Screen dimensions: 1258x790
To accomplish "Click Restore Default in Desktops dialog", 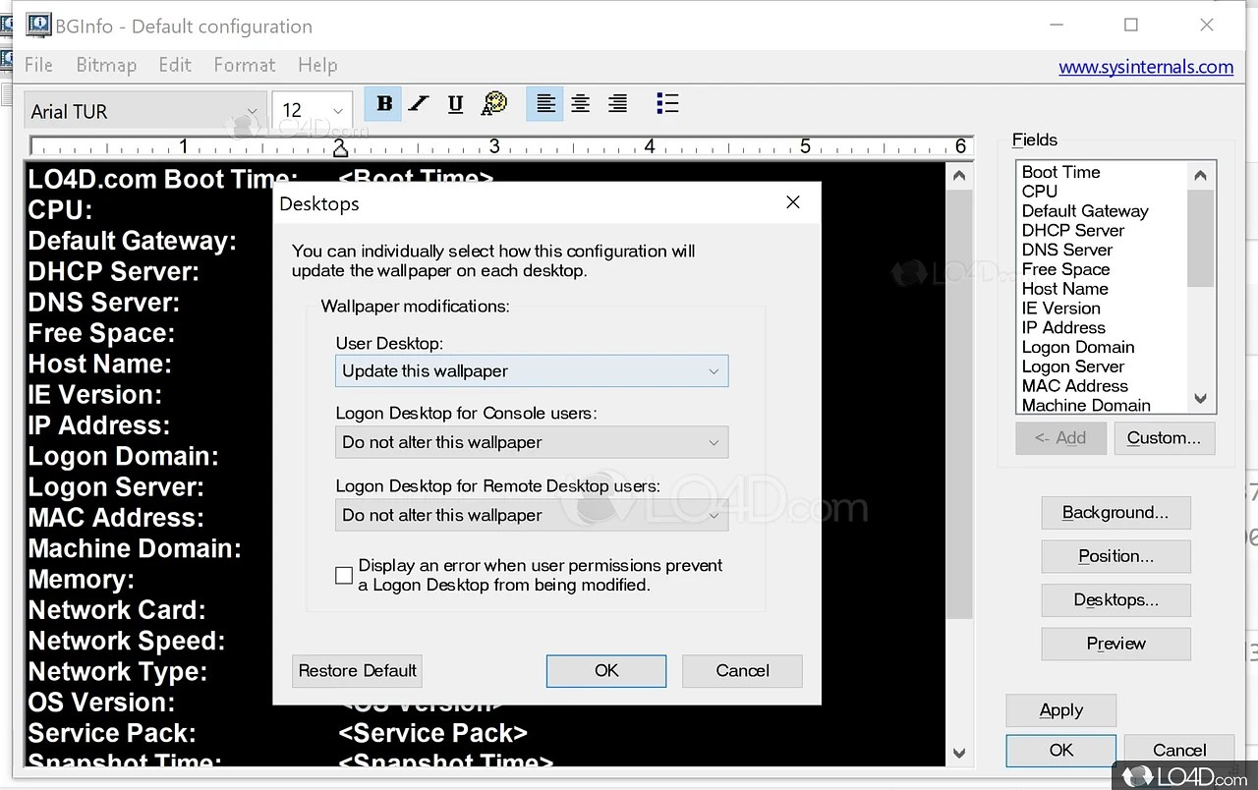I will 358,671.
